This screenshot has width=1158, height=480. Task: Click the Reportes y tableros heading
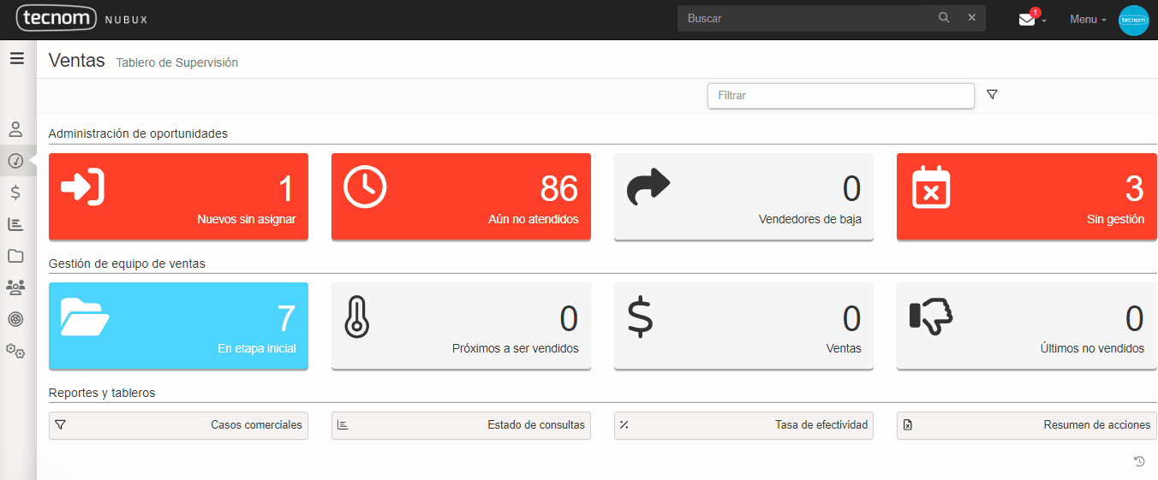(102, 393)
